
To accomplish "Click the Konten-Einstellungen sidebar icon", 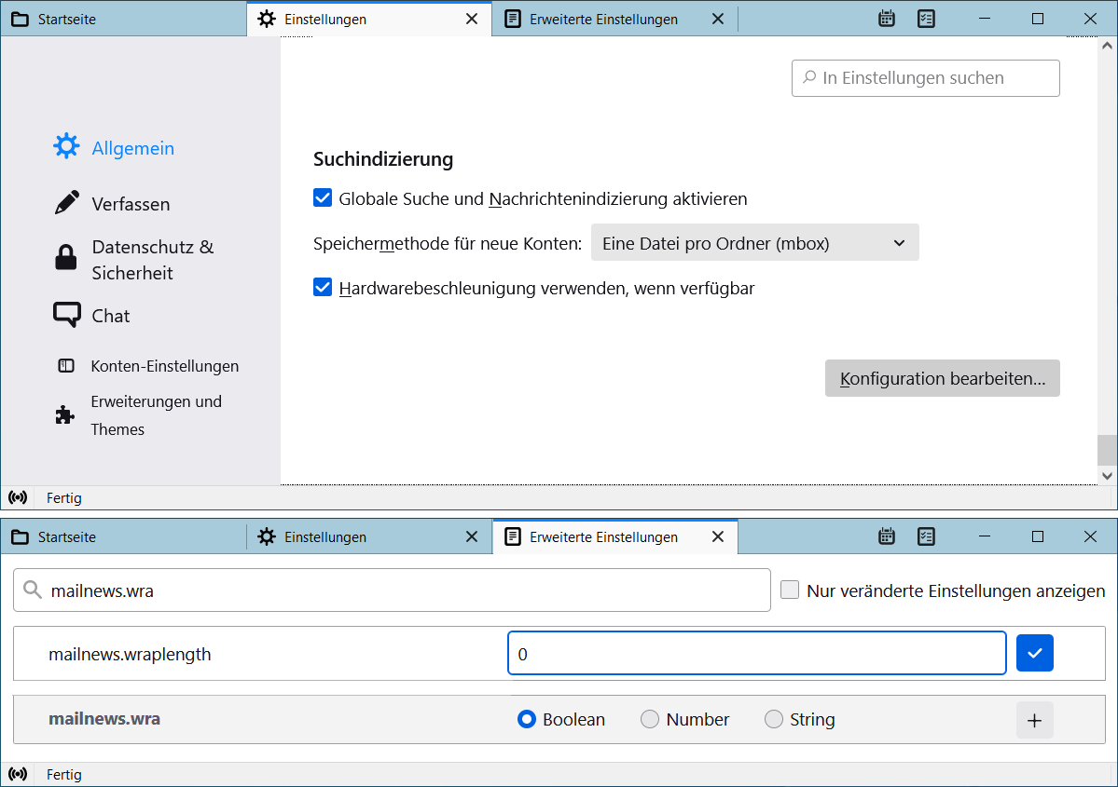I will (66, 366).
